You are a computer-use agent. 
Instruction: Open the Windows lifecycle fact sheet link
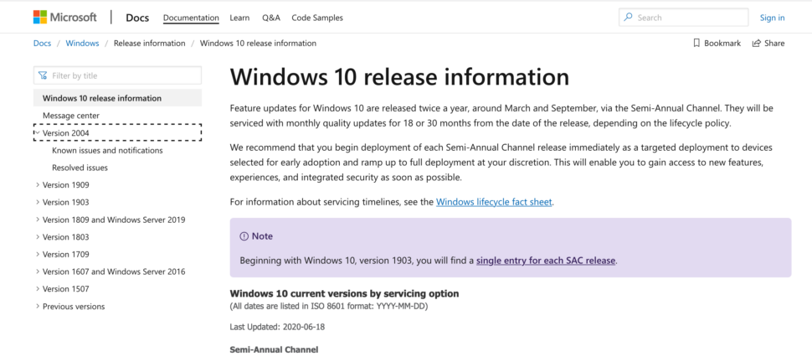coord(494,202)
